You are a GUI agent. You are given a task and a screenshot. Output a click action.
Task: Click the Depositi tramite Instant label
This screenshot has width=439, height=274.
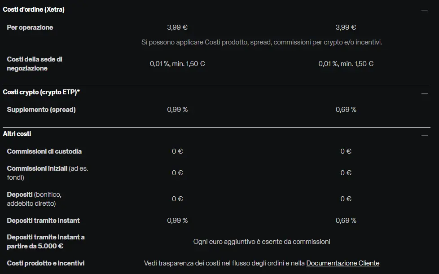pyautogui.click(x=44, y=221)
